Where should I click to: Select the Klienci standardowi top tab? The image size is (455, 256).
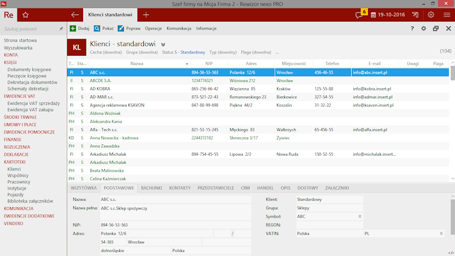click(110, 15)
